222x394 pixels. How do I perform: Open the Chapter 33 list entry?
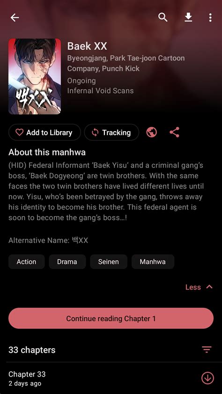click(x=111, y=378)
